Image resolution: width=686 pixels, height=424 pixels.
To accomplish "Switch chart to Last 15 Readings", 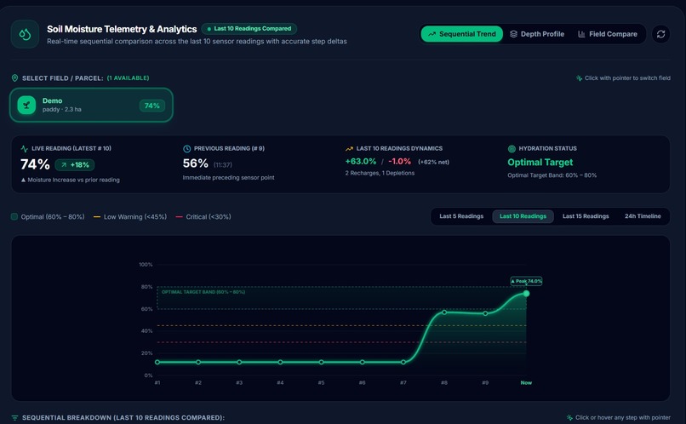I will (x=586, y=216).
